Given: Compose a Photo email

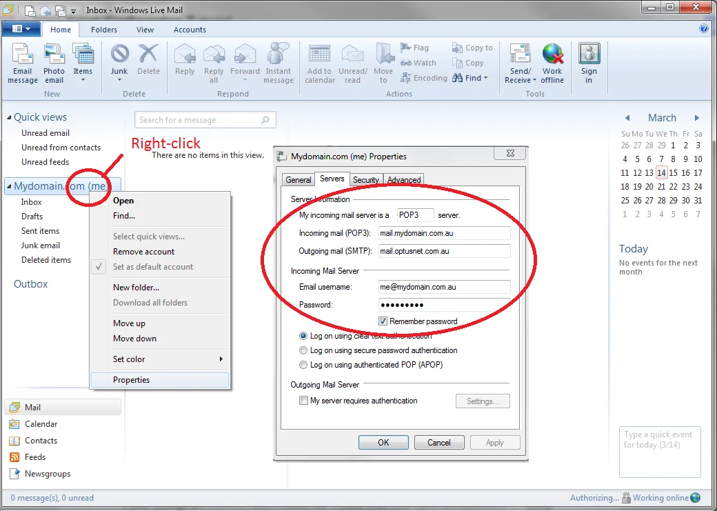Looking at the screenshot, I should pos(54,64).
